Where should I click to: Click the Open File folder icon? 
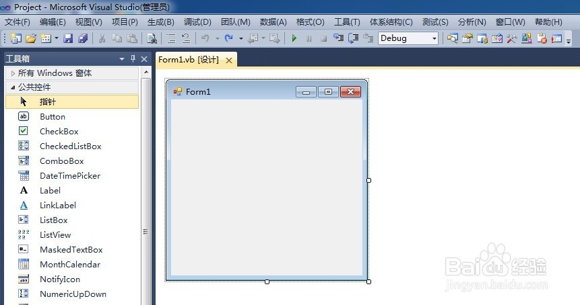(x=31, y=38)
